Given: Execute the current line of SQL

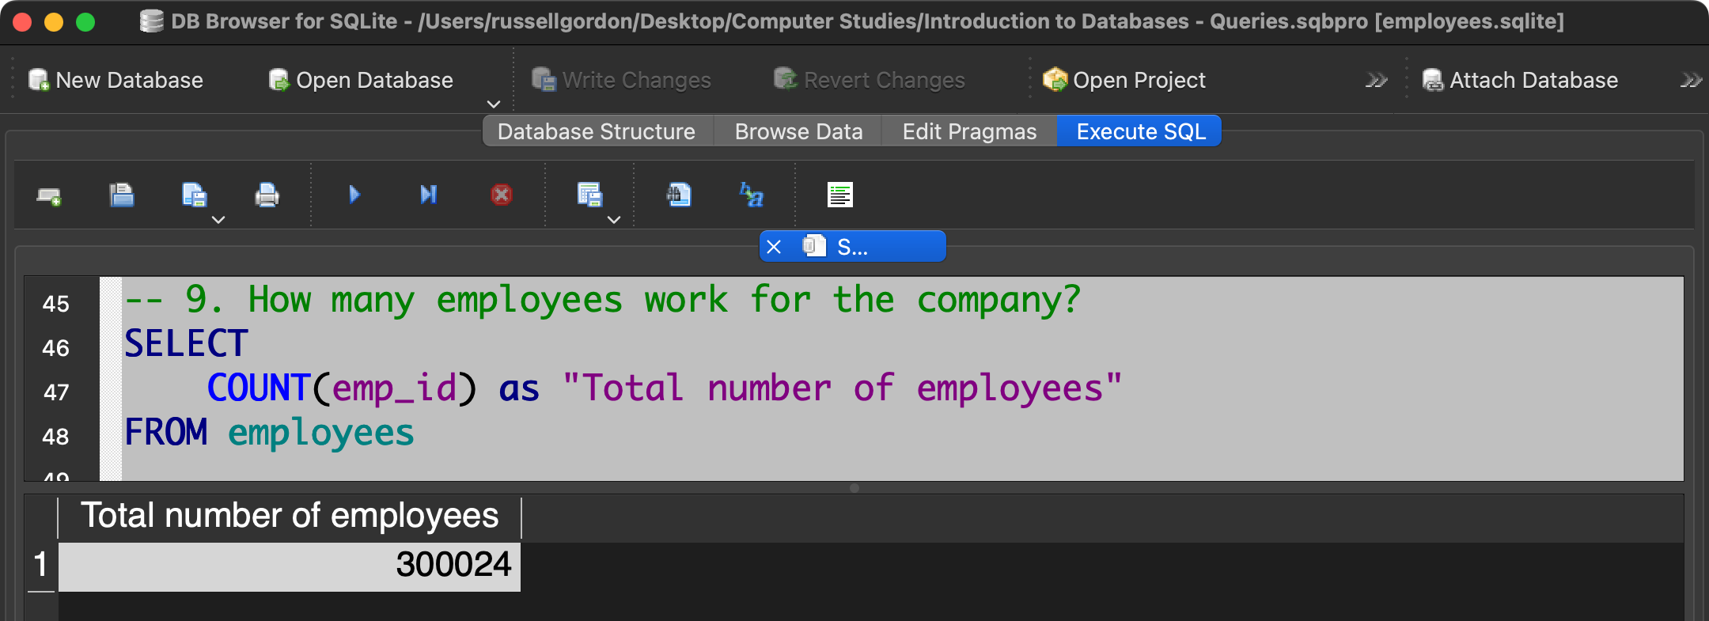Looking at the screenshot, I should (428, 195).
